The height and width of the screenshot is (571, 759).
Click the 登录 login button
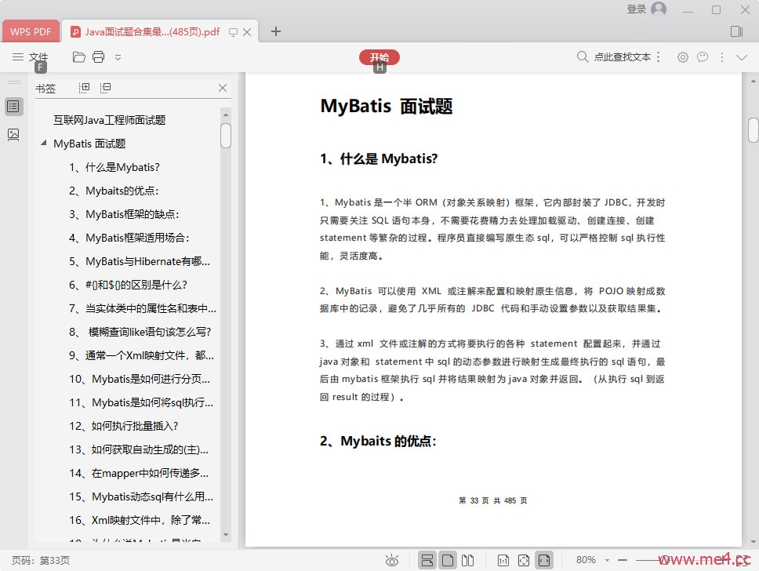pos(636,9)
